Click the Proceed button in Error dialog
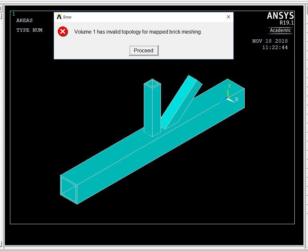The width and height of the screenshot is (308, 251). [x=143, y=50]
